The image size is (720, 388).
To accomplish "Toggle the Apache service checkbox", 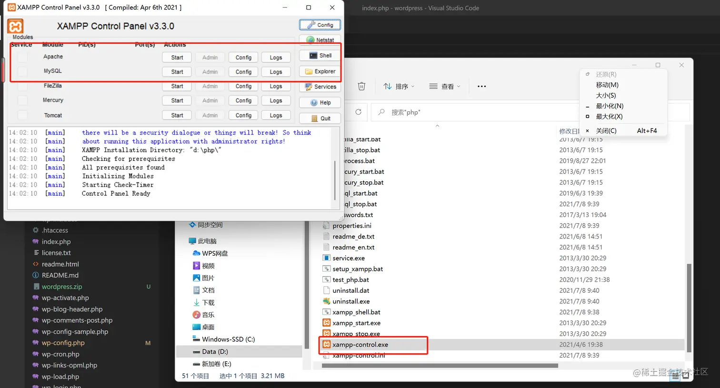I will (22, 57).
